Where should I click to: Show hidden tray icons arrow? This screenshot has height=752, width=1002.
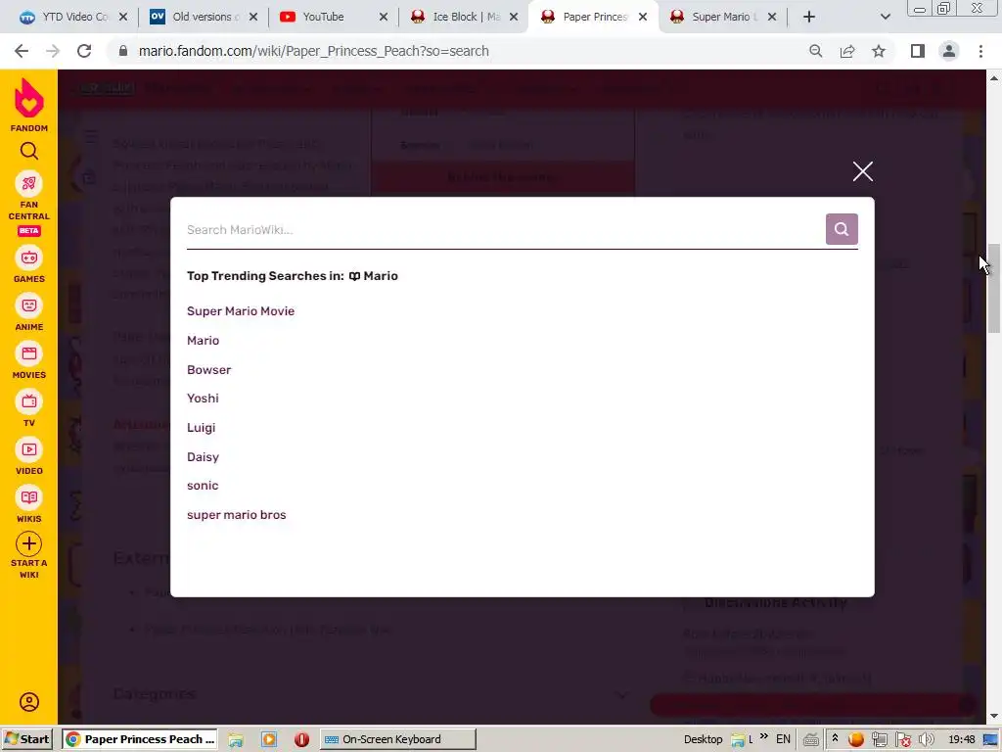click(835, 738)
